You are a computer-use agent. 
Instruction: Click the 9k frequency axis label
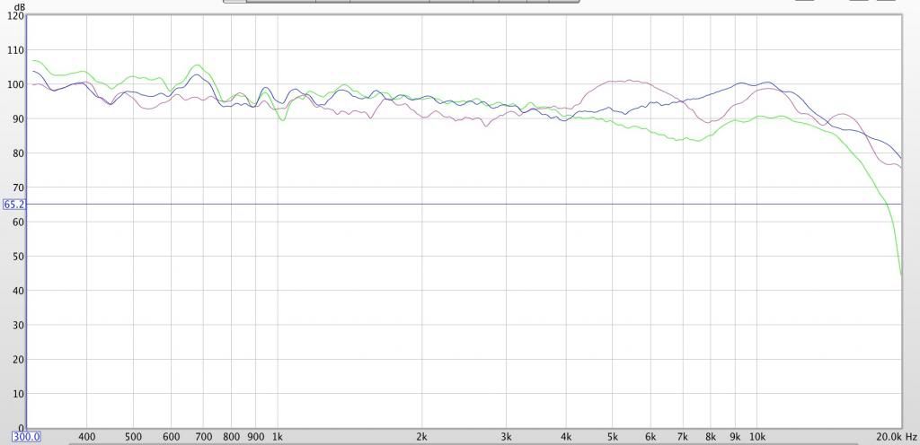(x=736, y=437)
